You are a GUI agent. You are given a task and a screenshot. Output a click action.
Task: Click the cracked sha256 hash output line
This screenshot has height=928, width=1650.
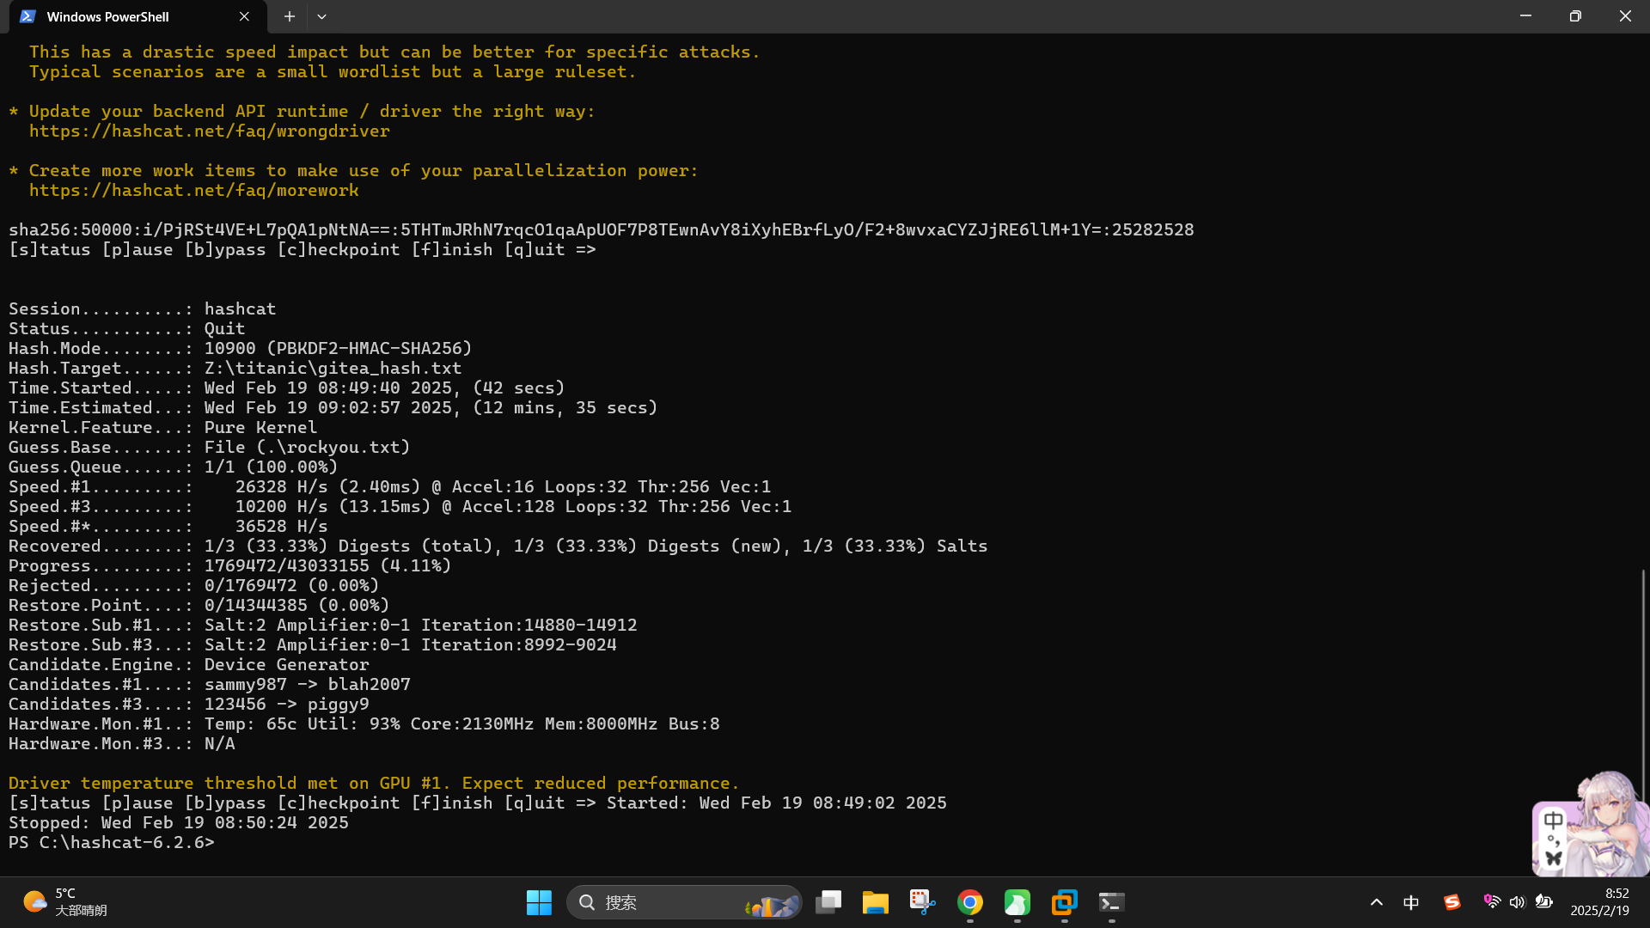click(601, 229)
